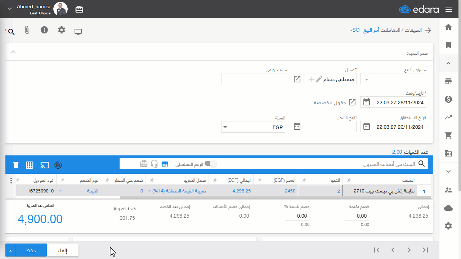Collapse the مصر الجديدة header panel

point(13,52)
